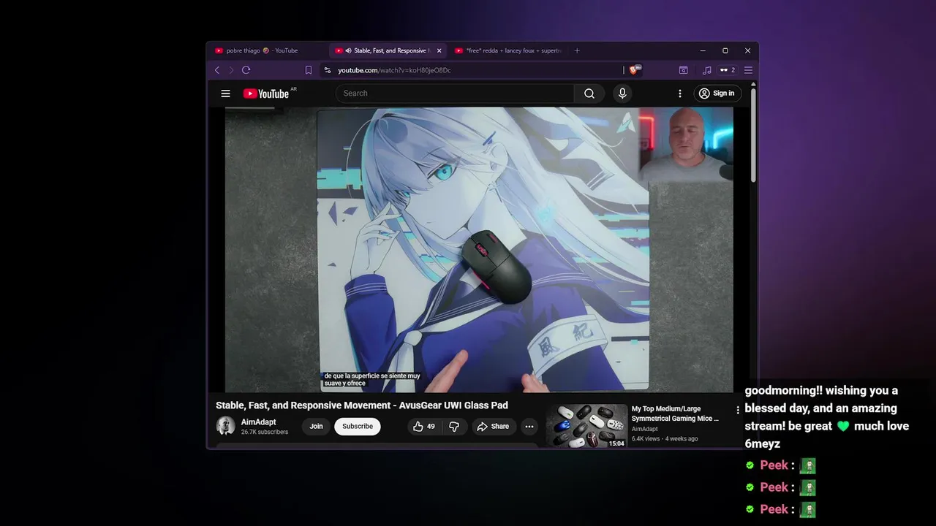Mute the tab via its speaker icon

348,50
